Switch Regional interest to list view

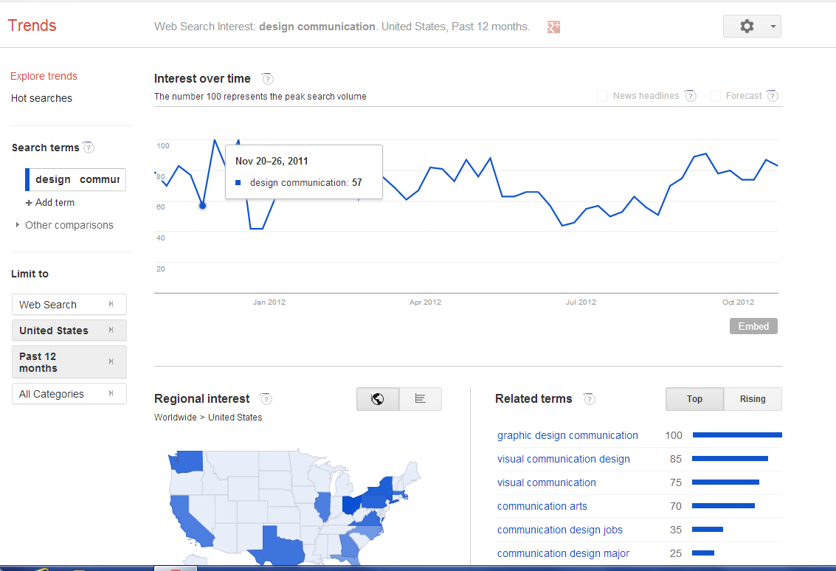click(x=421, y=399)
